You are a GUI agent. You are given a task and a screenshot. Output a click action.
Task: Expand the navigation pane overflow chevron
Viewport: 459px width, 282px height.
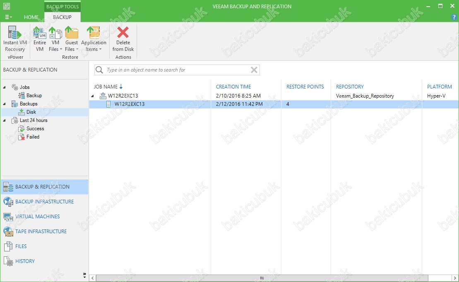point(84,275)
